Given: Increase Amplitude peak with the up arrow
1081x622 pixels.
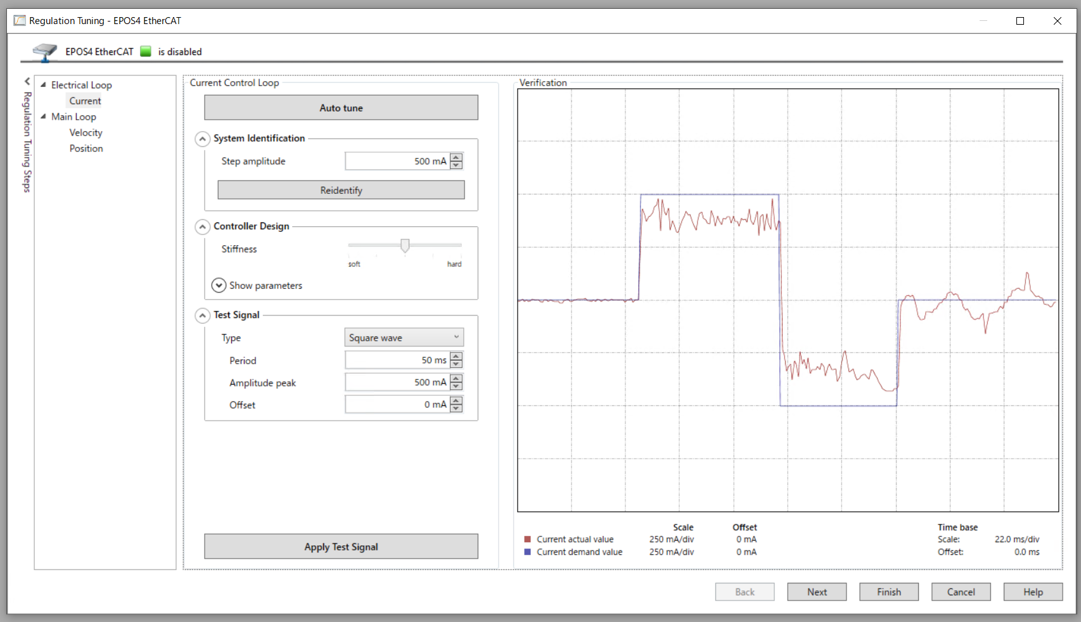Looking at the screenshot, I should [x=456, y=378].
